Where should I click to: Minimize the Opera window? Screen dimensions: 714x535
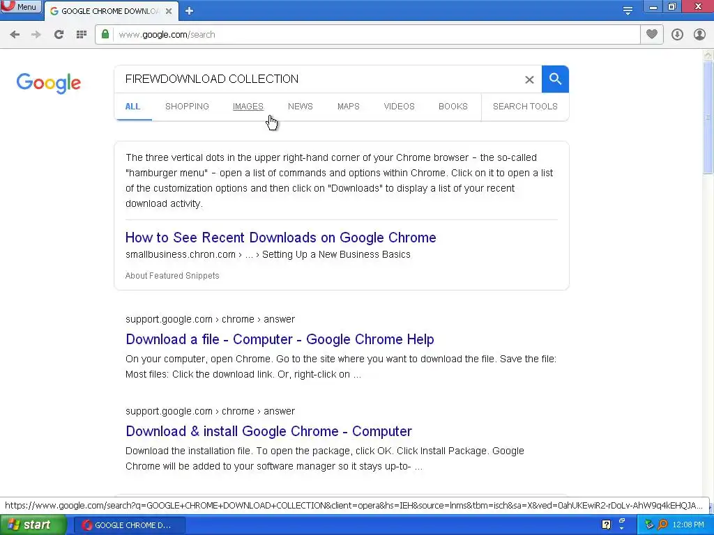(x=653, y=7)
